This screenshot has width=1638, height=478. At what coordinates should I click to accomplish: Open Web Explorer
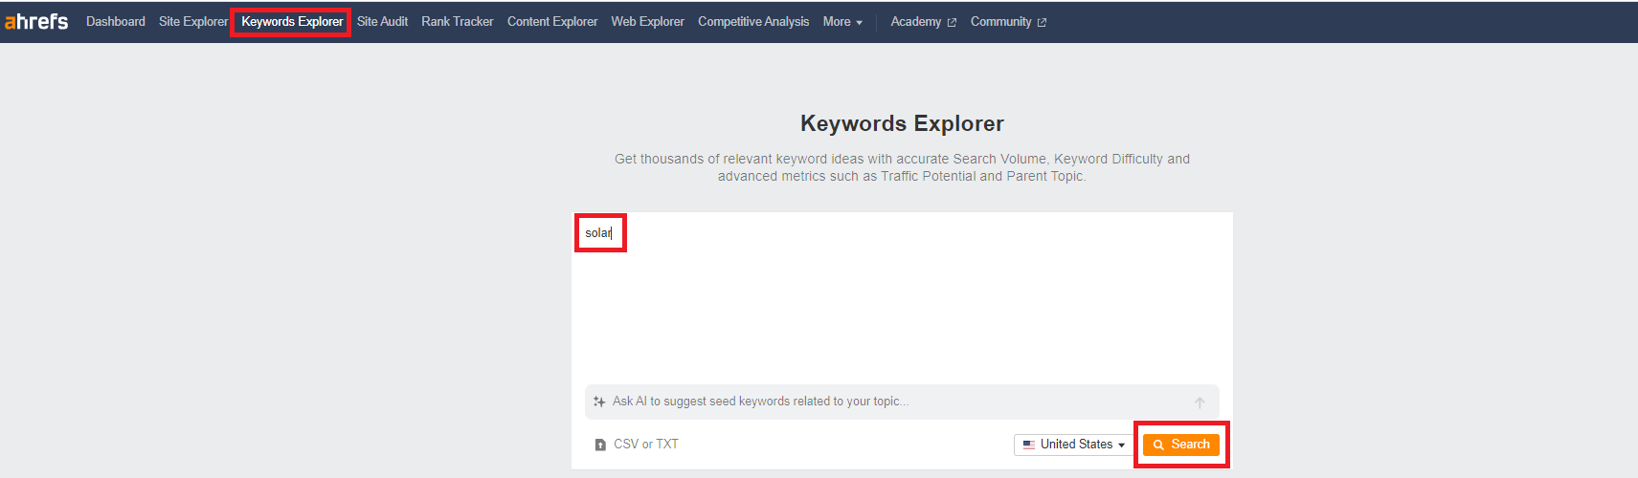click(x=647, y=21)
